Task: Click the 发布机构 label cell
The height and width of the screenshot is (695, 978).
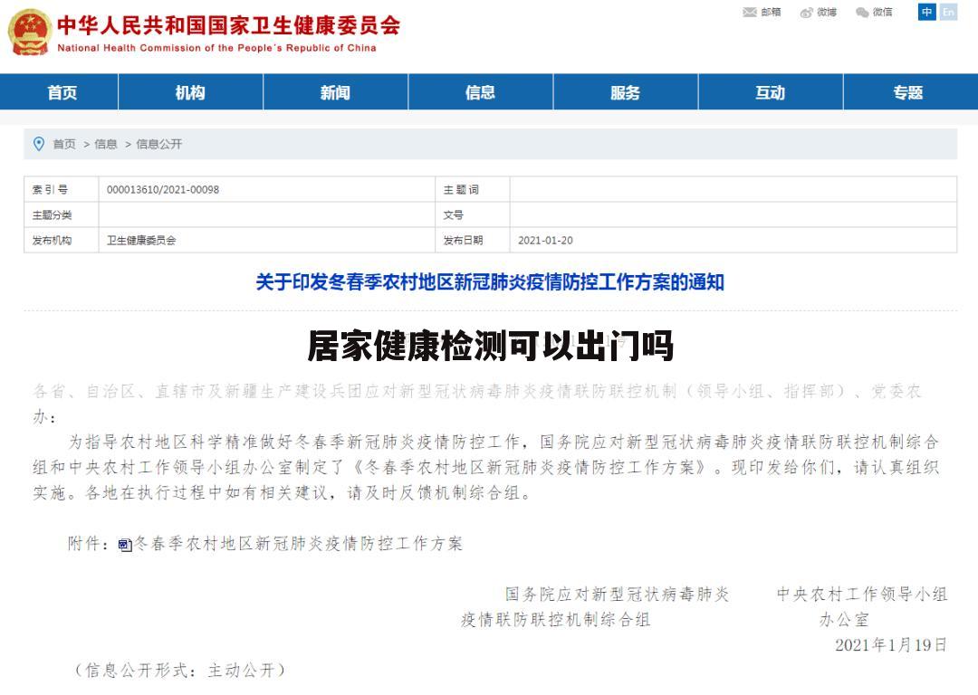Action: 62,240
